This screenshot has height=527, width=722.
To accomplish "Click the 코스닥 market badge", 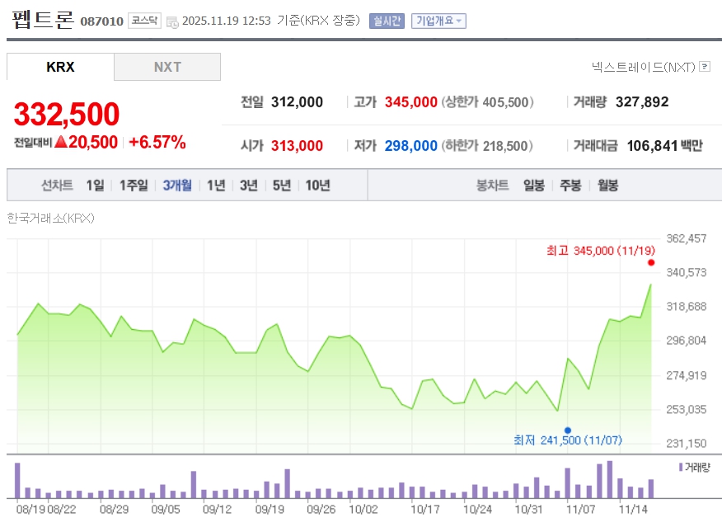I will [x=144, y=21].
